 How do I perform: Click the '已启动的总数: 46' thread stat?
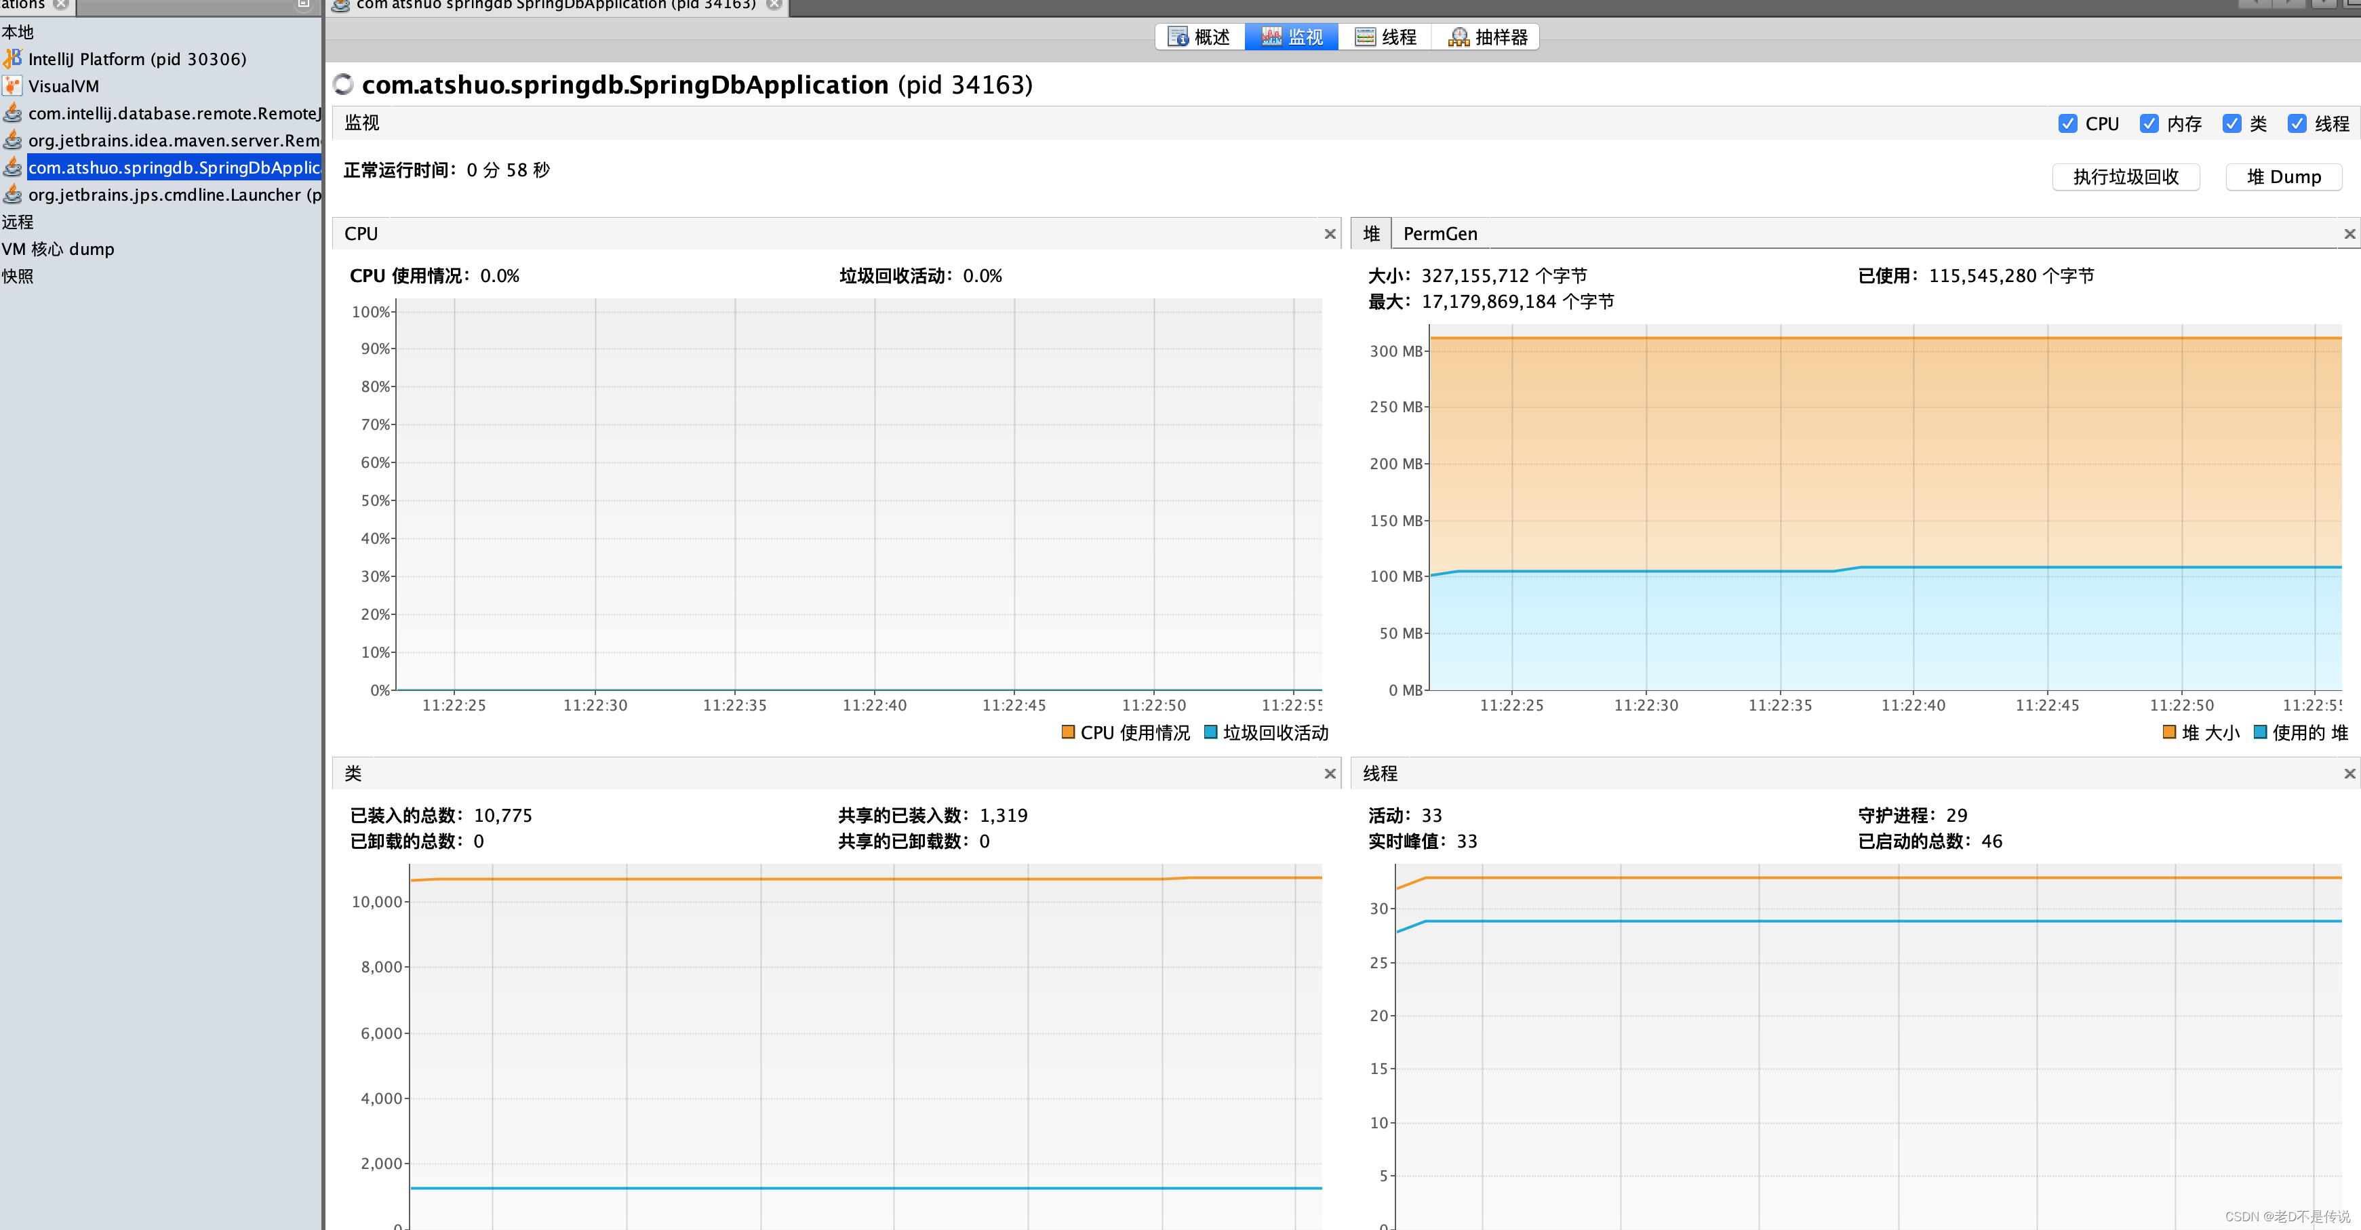pyautogui.click(x=1930, y=841)
